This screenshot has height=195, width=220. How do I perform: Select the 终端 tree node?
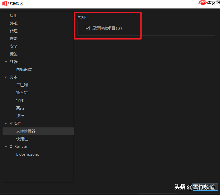(14, 62)
